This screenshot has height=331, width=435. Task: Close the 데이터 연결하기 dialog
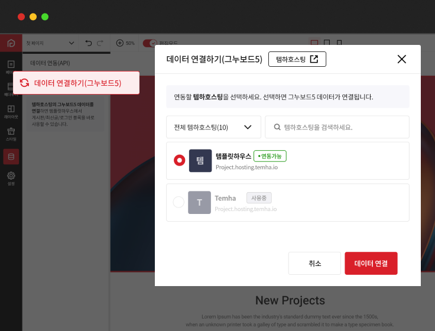401,59
